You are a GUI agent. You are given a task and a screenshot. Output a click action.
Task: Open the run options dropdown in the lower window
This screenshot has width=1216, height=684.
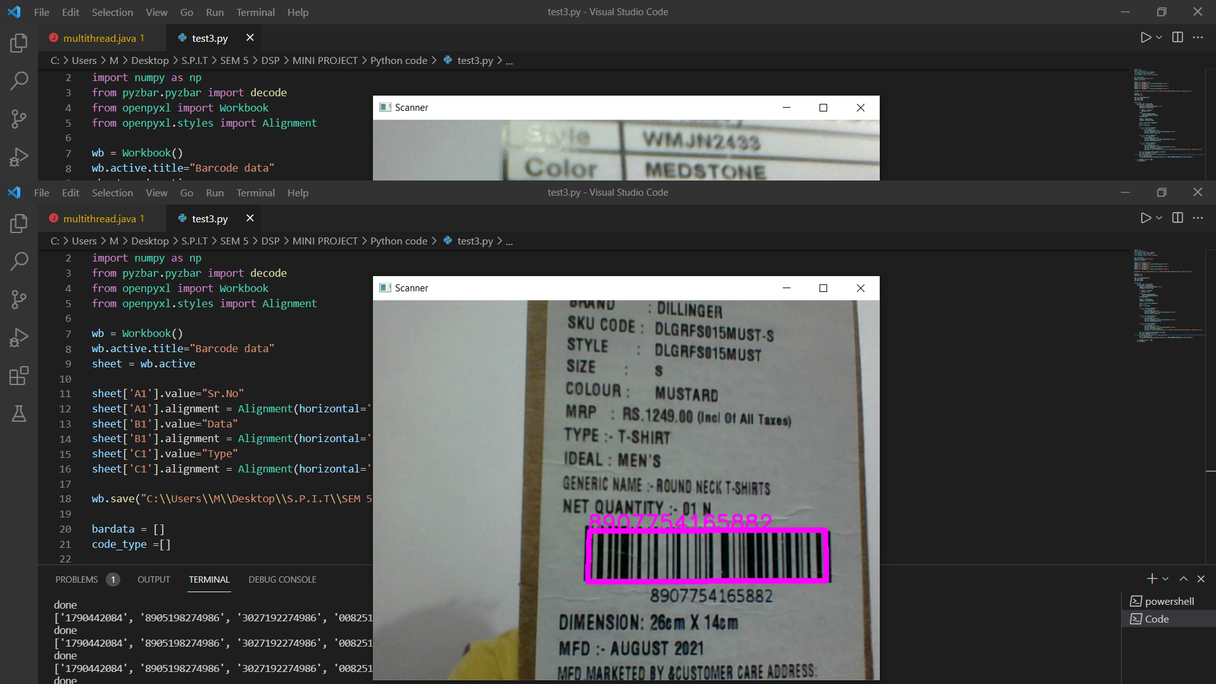(x=1159, y=218)
